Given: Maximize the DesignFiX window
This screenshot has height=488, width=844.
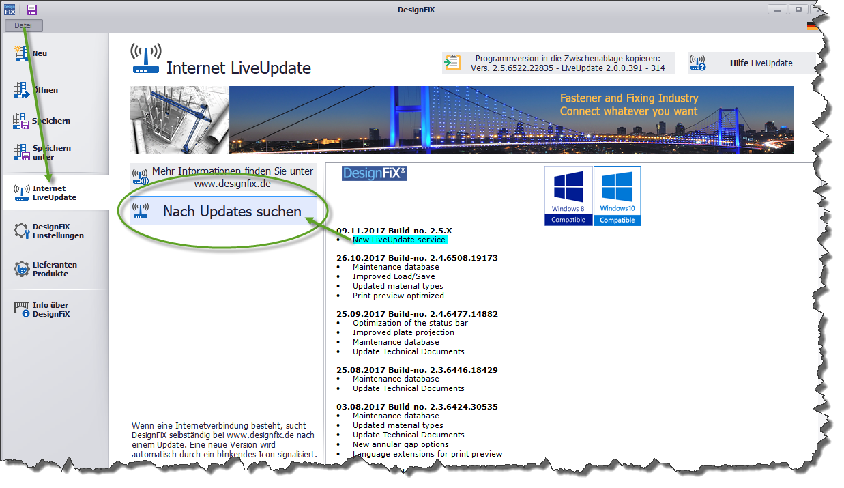Looking at the screenshot, I should (799, 10).
